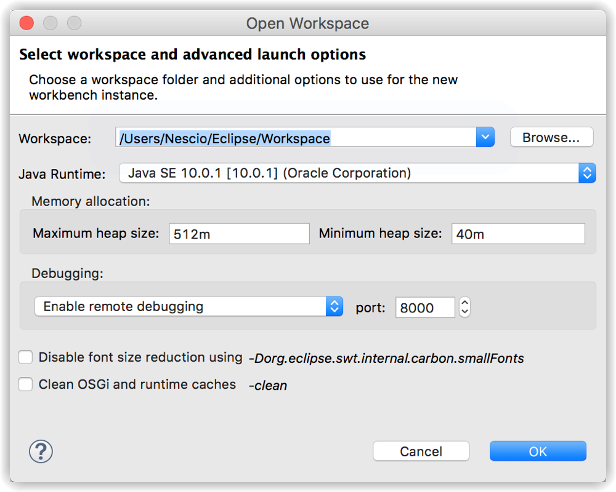Image resolution: width=616 pixels, height=492 pixels.
Task: Click in the Workspace path text field
Action: click(x=296, y=137)
